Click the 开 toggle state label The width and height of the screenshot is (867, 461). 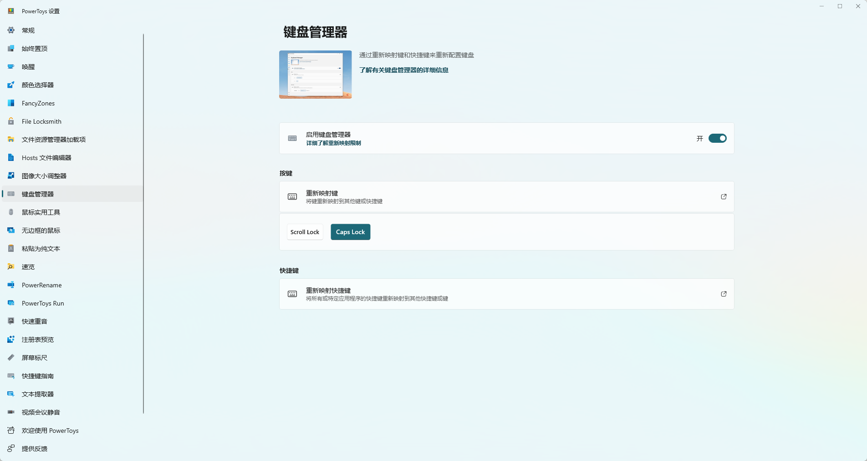pos(700,138)
